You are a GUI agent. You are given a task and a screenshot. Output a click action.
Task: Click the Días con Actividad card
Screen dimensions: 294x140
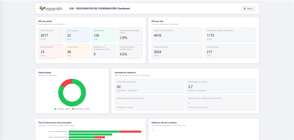coord(149,86)
